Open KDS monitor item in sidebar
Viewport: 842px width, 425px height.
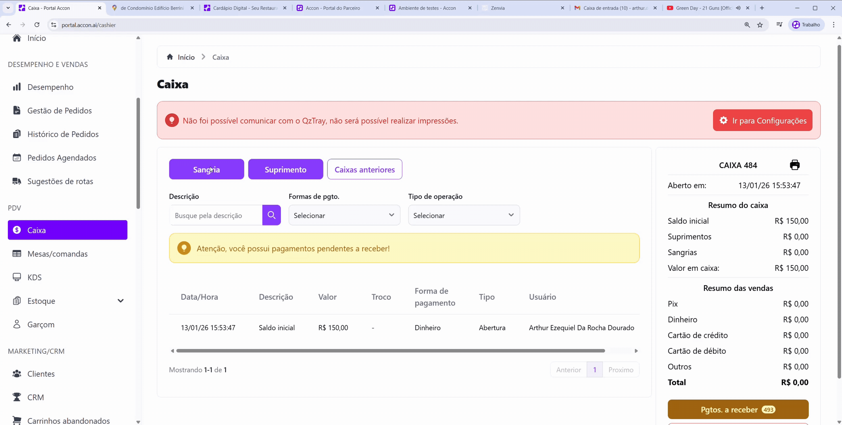pyautogui.click(x=34, y=277)
